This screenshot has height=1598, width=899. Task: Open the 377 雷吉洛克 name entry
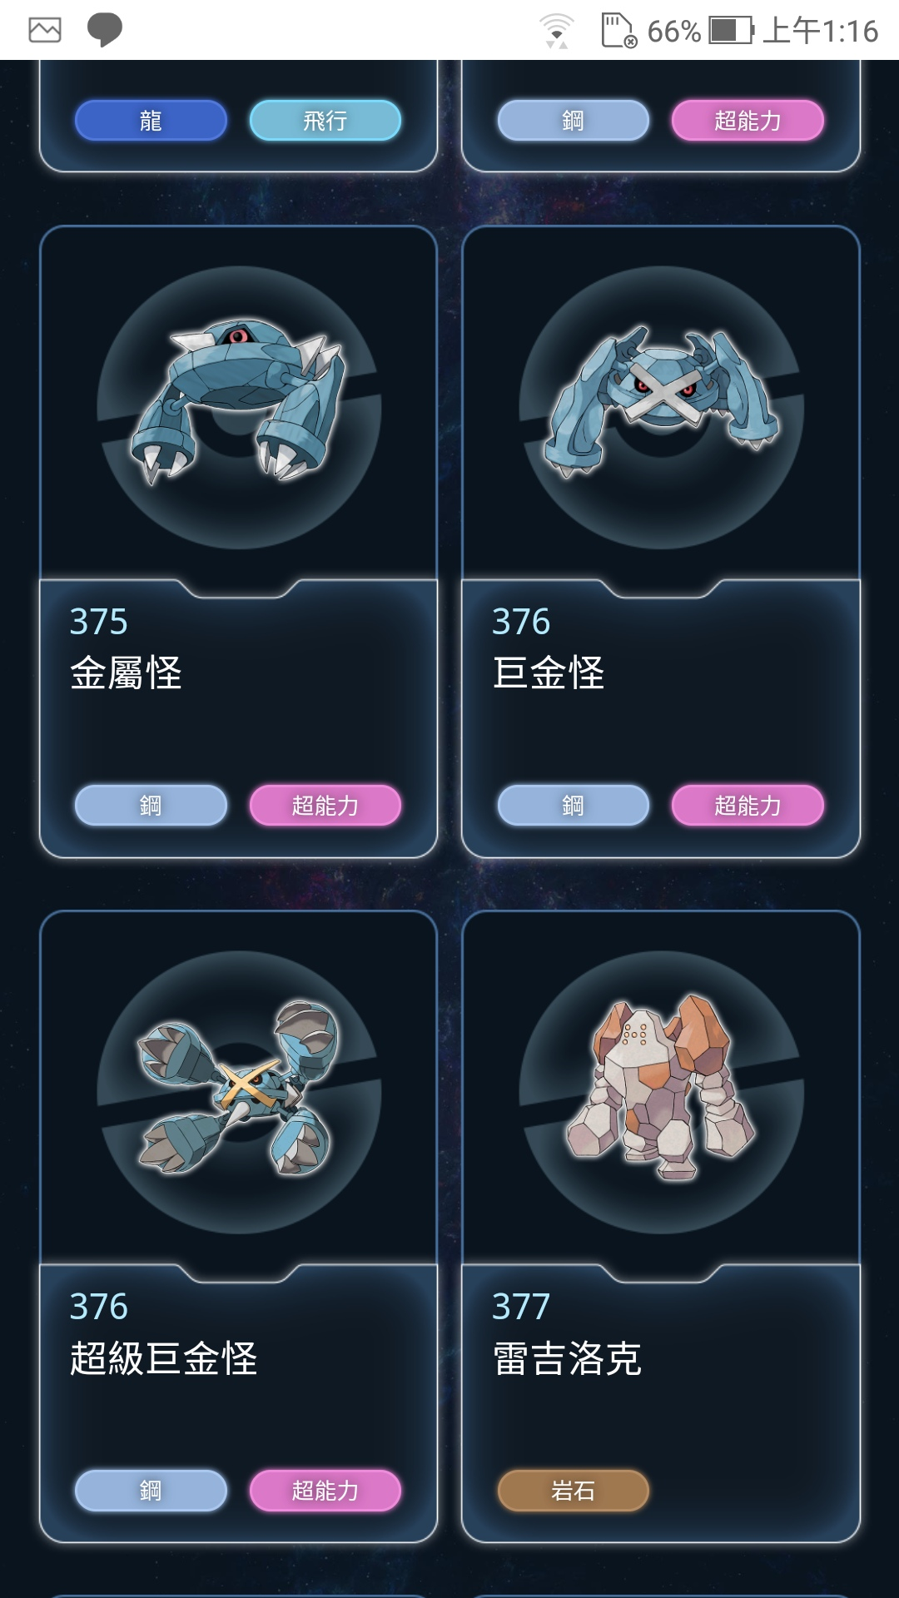tap(567, 1333)
